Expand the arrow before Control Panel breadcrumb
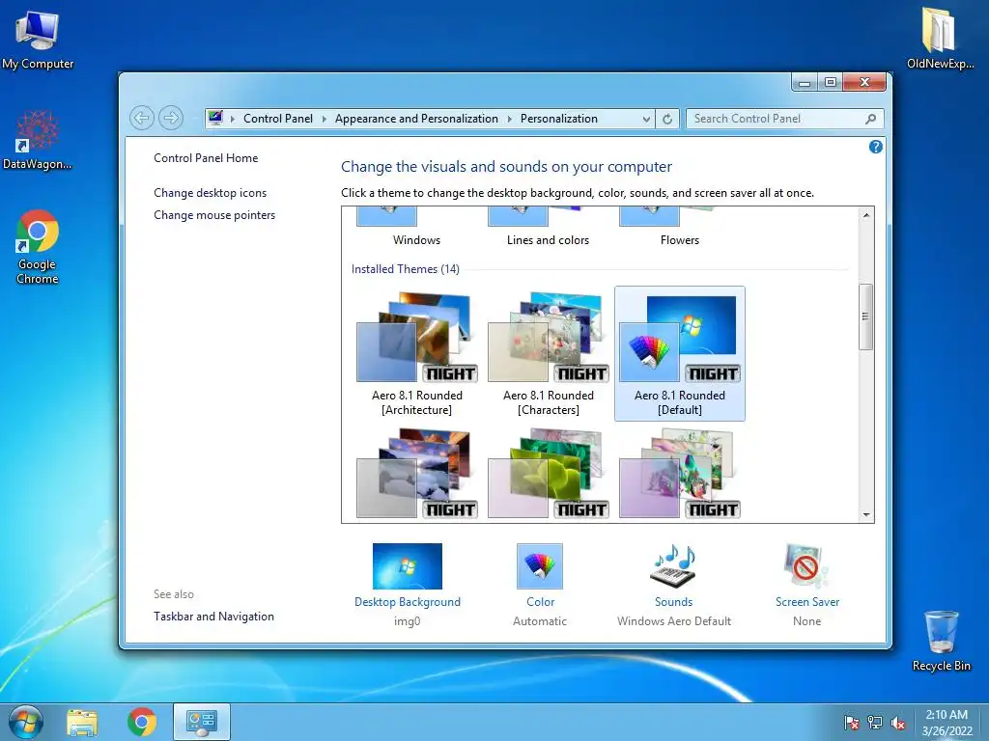 tap(233, 119)
